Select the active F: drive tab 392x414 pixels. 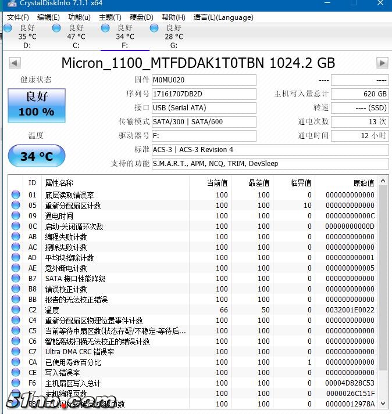(124, 36)
